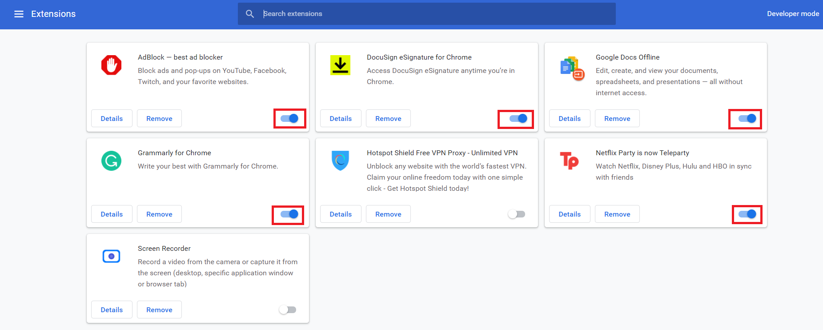Image resolution: width=823 pixels, height=330 pixels.
Task: Click 'AdBlock — best ad blocker' title
Action: [180, 57]
